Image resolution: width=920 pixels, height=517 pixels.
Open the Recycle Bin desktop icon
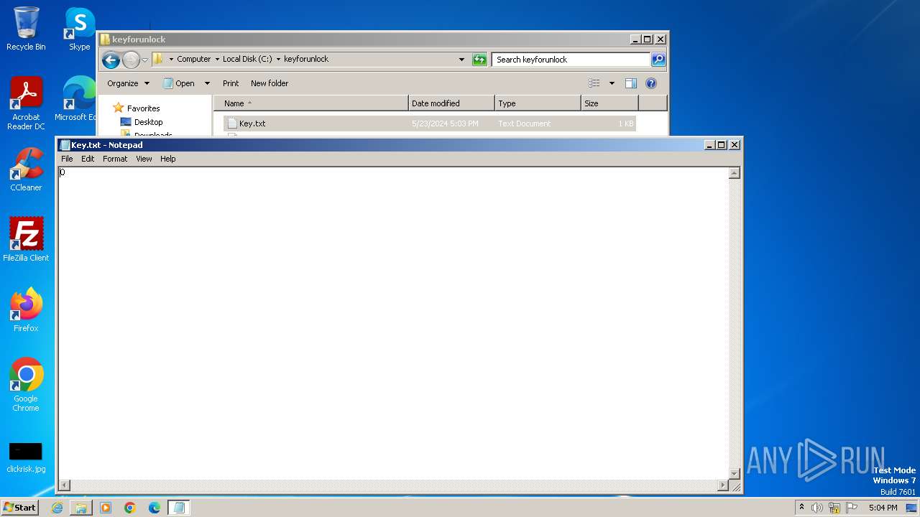[x=26, y=29]
